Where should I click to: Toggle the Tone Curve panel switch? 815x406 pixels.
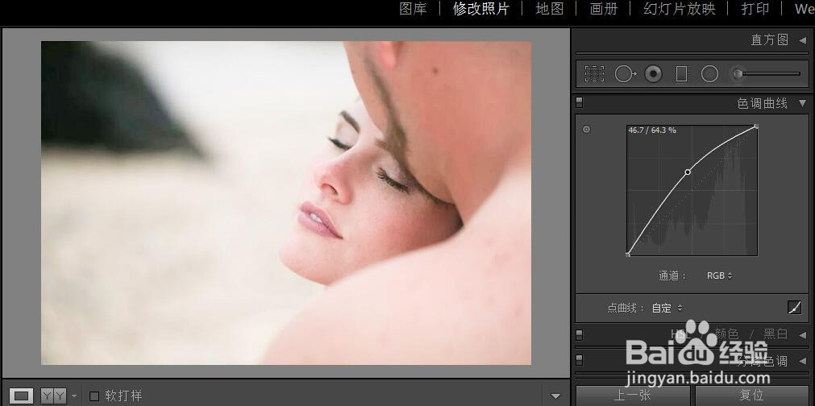[579, 103]
